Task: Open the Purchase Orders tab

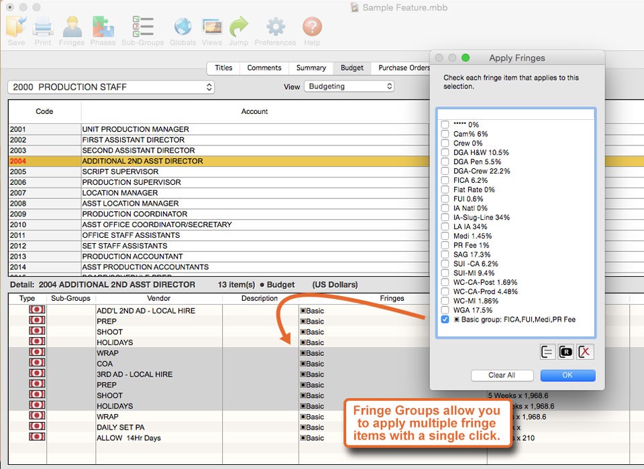Action: pyautogui.click(x=404, y=68)
